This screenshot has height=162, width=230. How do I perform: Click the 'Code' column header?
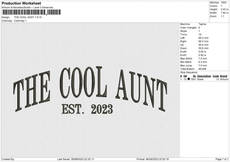point(215,76)
